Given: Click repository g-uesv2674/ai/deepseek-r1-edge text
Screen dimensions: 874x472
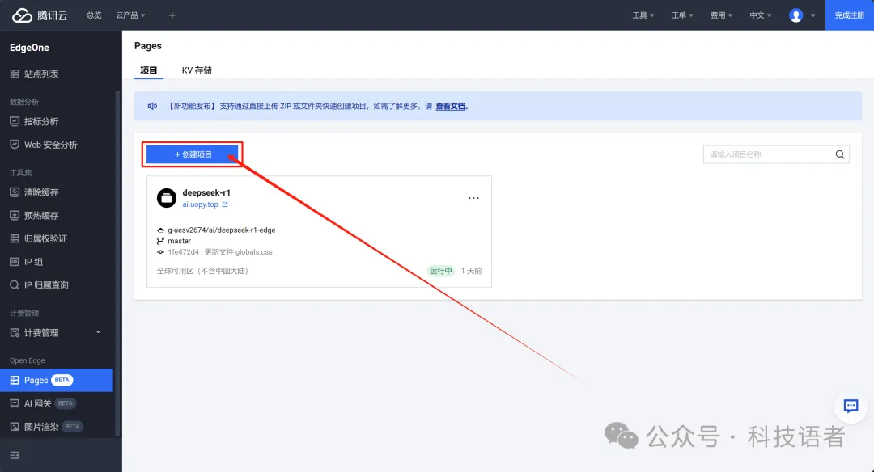Looking at the screenshot, I should 221,230.
